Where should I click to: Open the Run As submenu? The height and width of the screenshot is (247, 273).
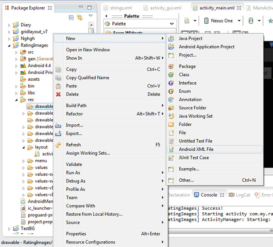tap(110, 173)
